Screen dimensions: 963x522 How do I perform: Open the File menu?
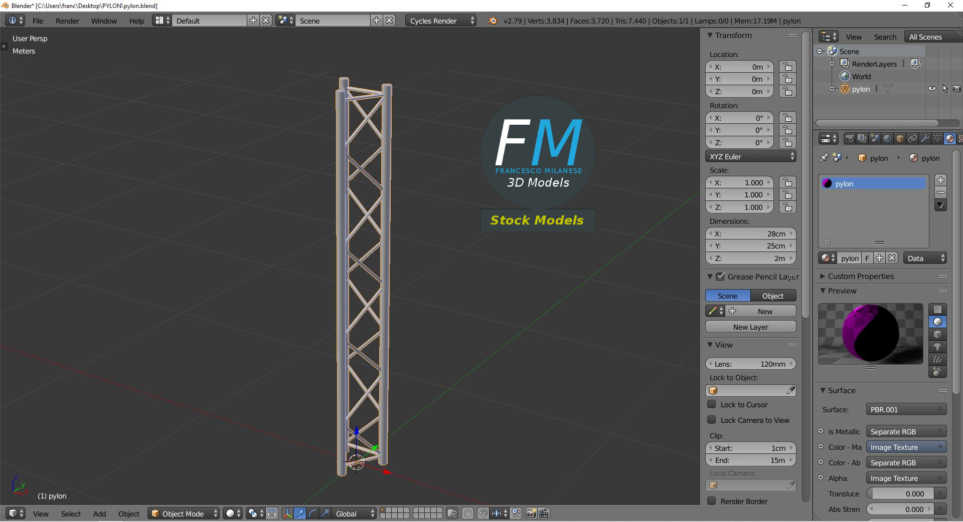tap(38, 21)
